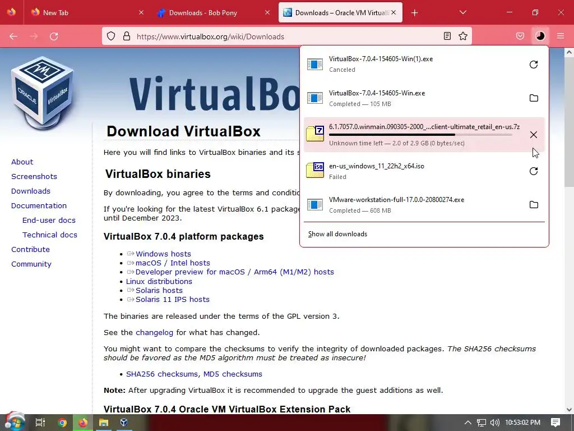Select the VirtualBox-7.0.4-154605-Win.exe file entry

coord(424,98)
